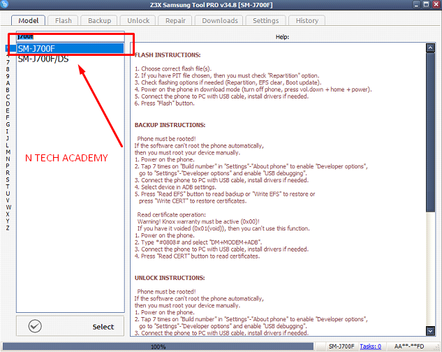Viewport: 442px width, 352px height.
Task: Jump to letter F in model index
Action: click(8, 117)
